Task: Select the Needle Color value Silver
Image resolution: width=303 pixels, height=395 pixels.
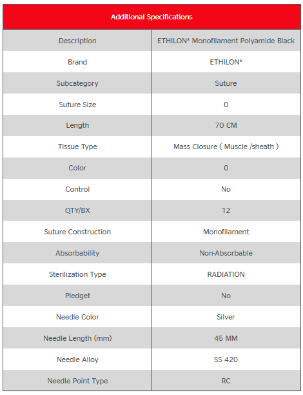Action: (x=226, y=317)
